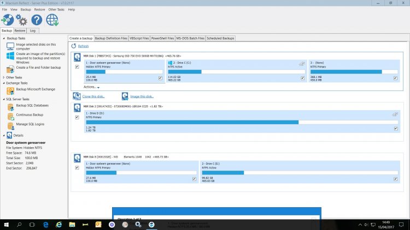
Task: Open the gears settings toolbar icon
Action: click(22, 20)
